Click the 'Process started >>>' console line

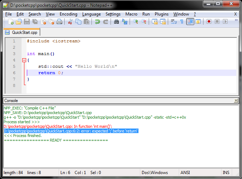click(x=22, y=122)
